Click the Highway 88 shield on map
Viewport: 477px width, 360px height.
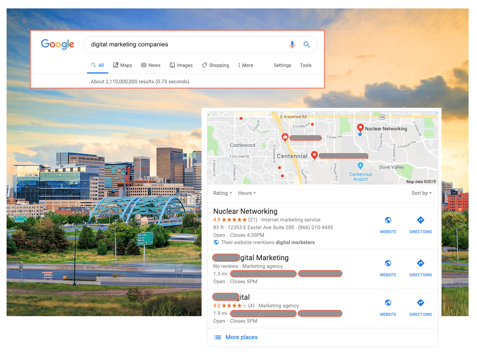click(382, 117)
